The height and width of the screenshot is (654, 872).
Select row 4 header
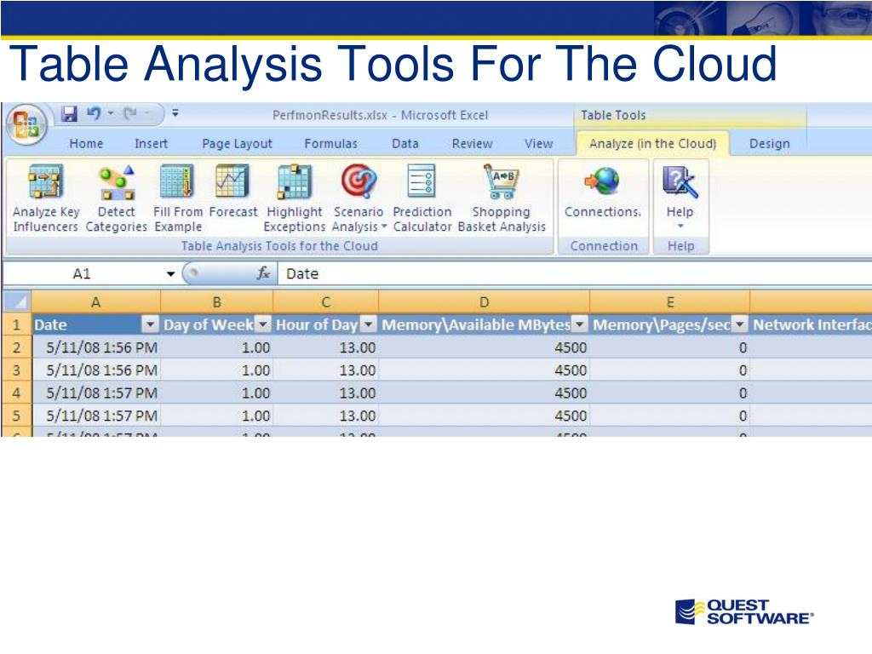coord(17,393)
